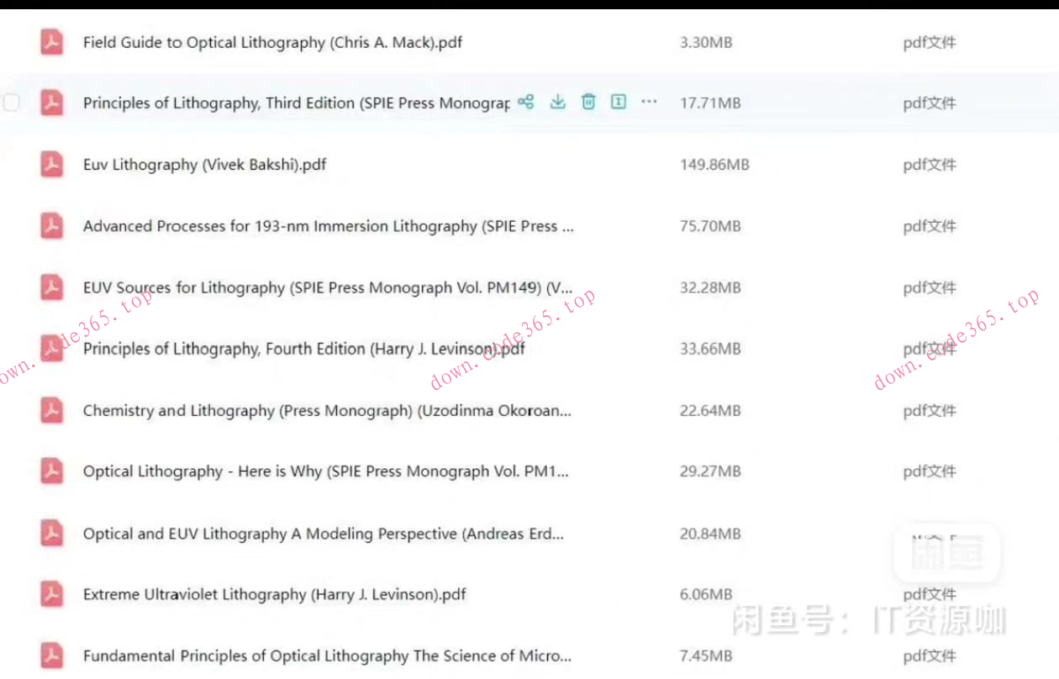Open the three-dots more options menu
Viewport: 1059px width, 679px height.
coord(649,103)
